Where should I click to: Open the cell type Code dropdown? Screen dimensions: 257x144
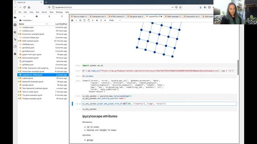point(115,20)
